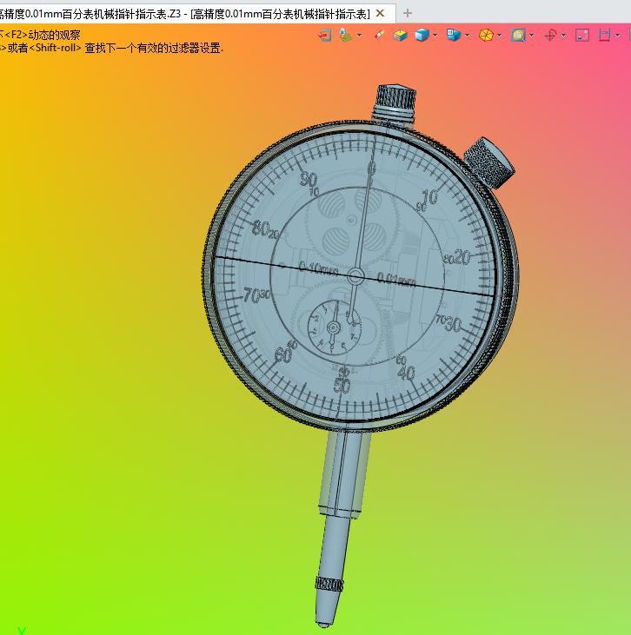Click the red crosshair rotate-axis icon

pyautogui.click(x=550, y=36)
